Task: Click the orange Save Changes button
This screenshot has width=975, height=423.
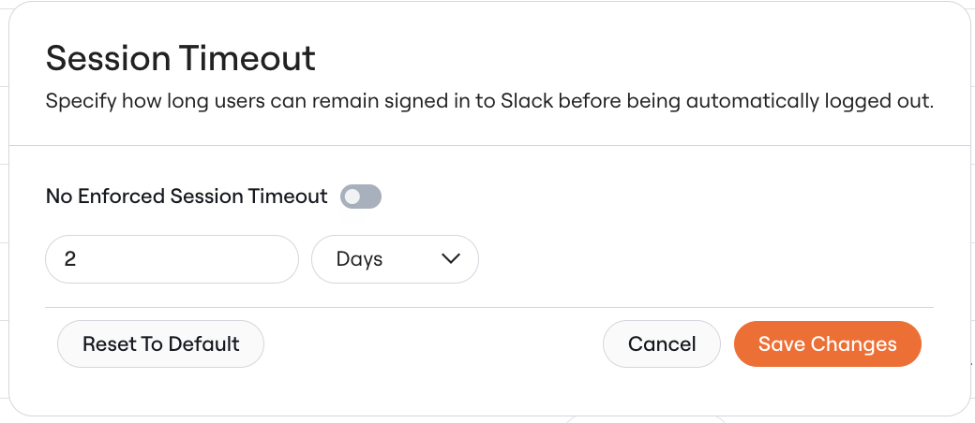Action: pos(828,344)
